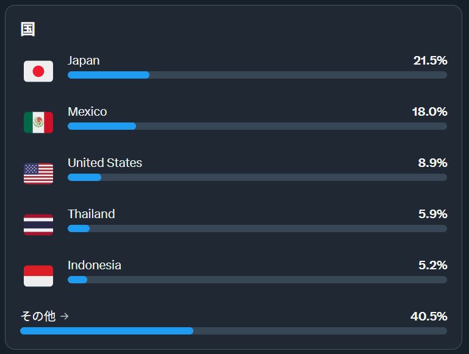Click the 国 section heading
Screen dimensions: 469x354
coord(28,29)
